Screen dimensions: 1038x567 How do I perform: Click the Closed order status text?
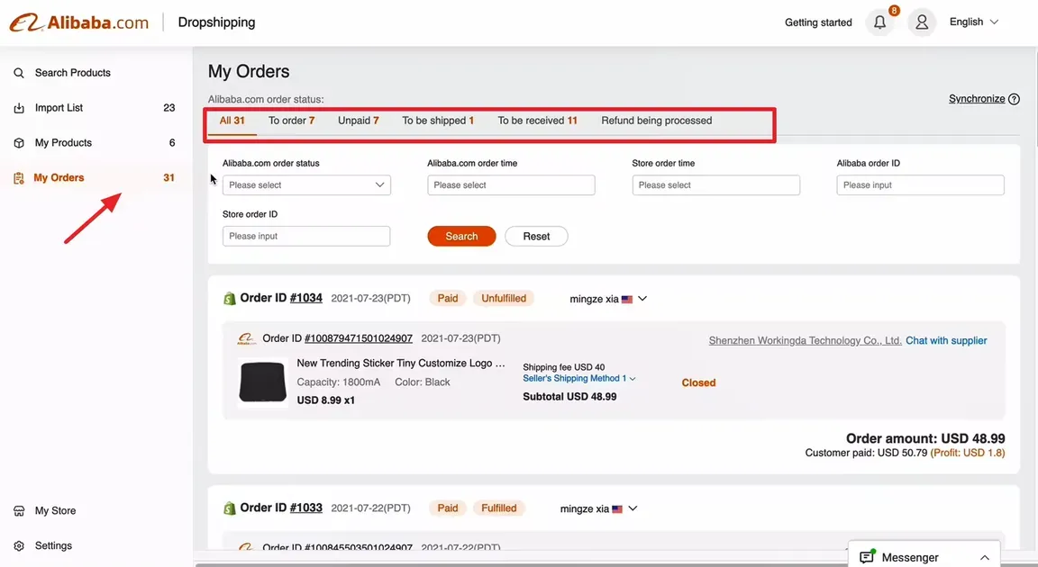(x=698, y=382)
